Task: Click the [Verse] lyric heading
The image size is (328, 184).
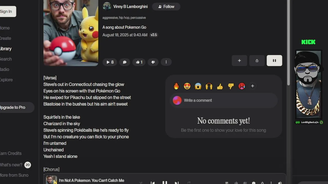Action: pos(50,78)
